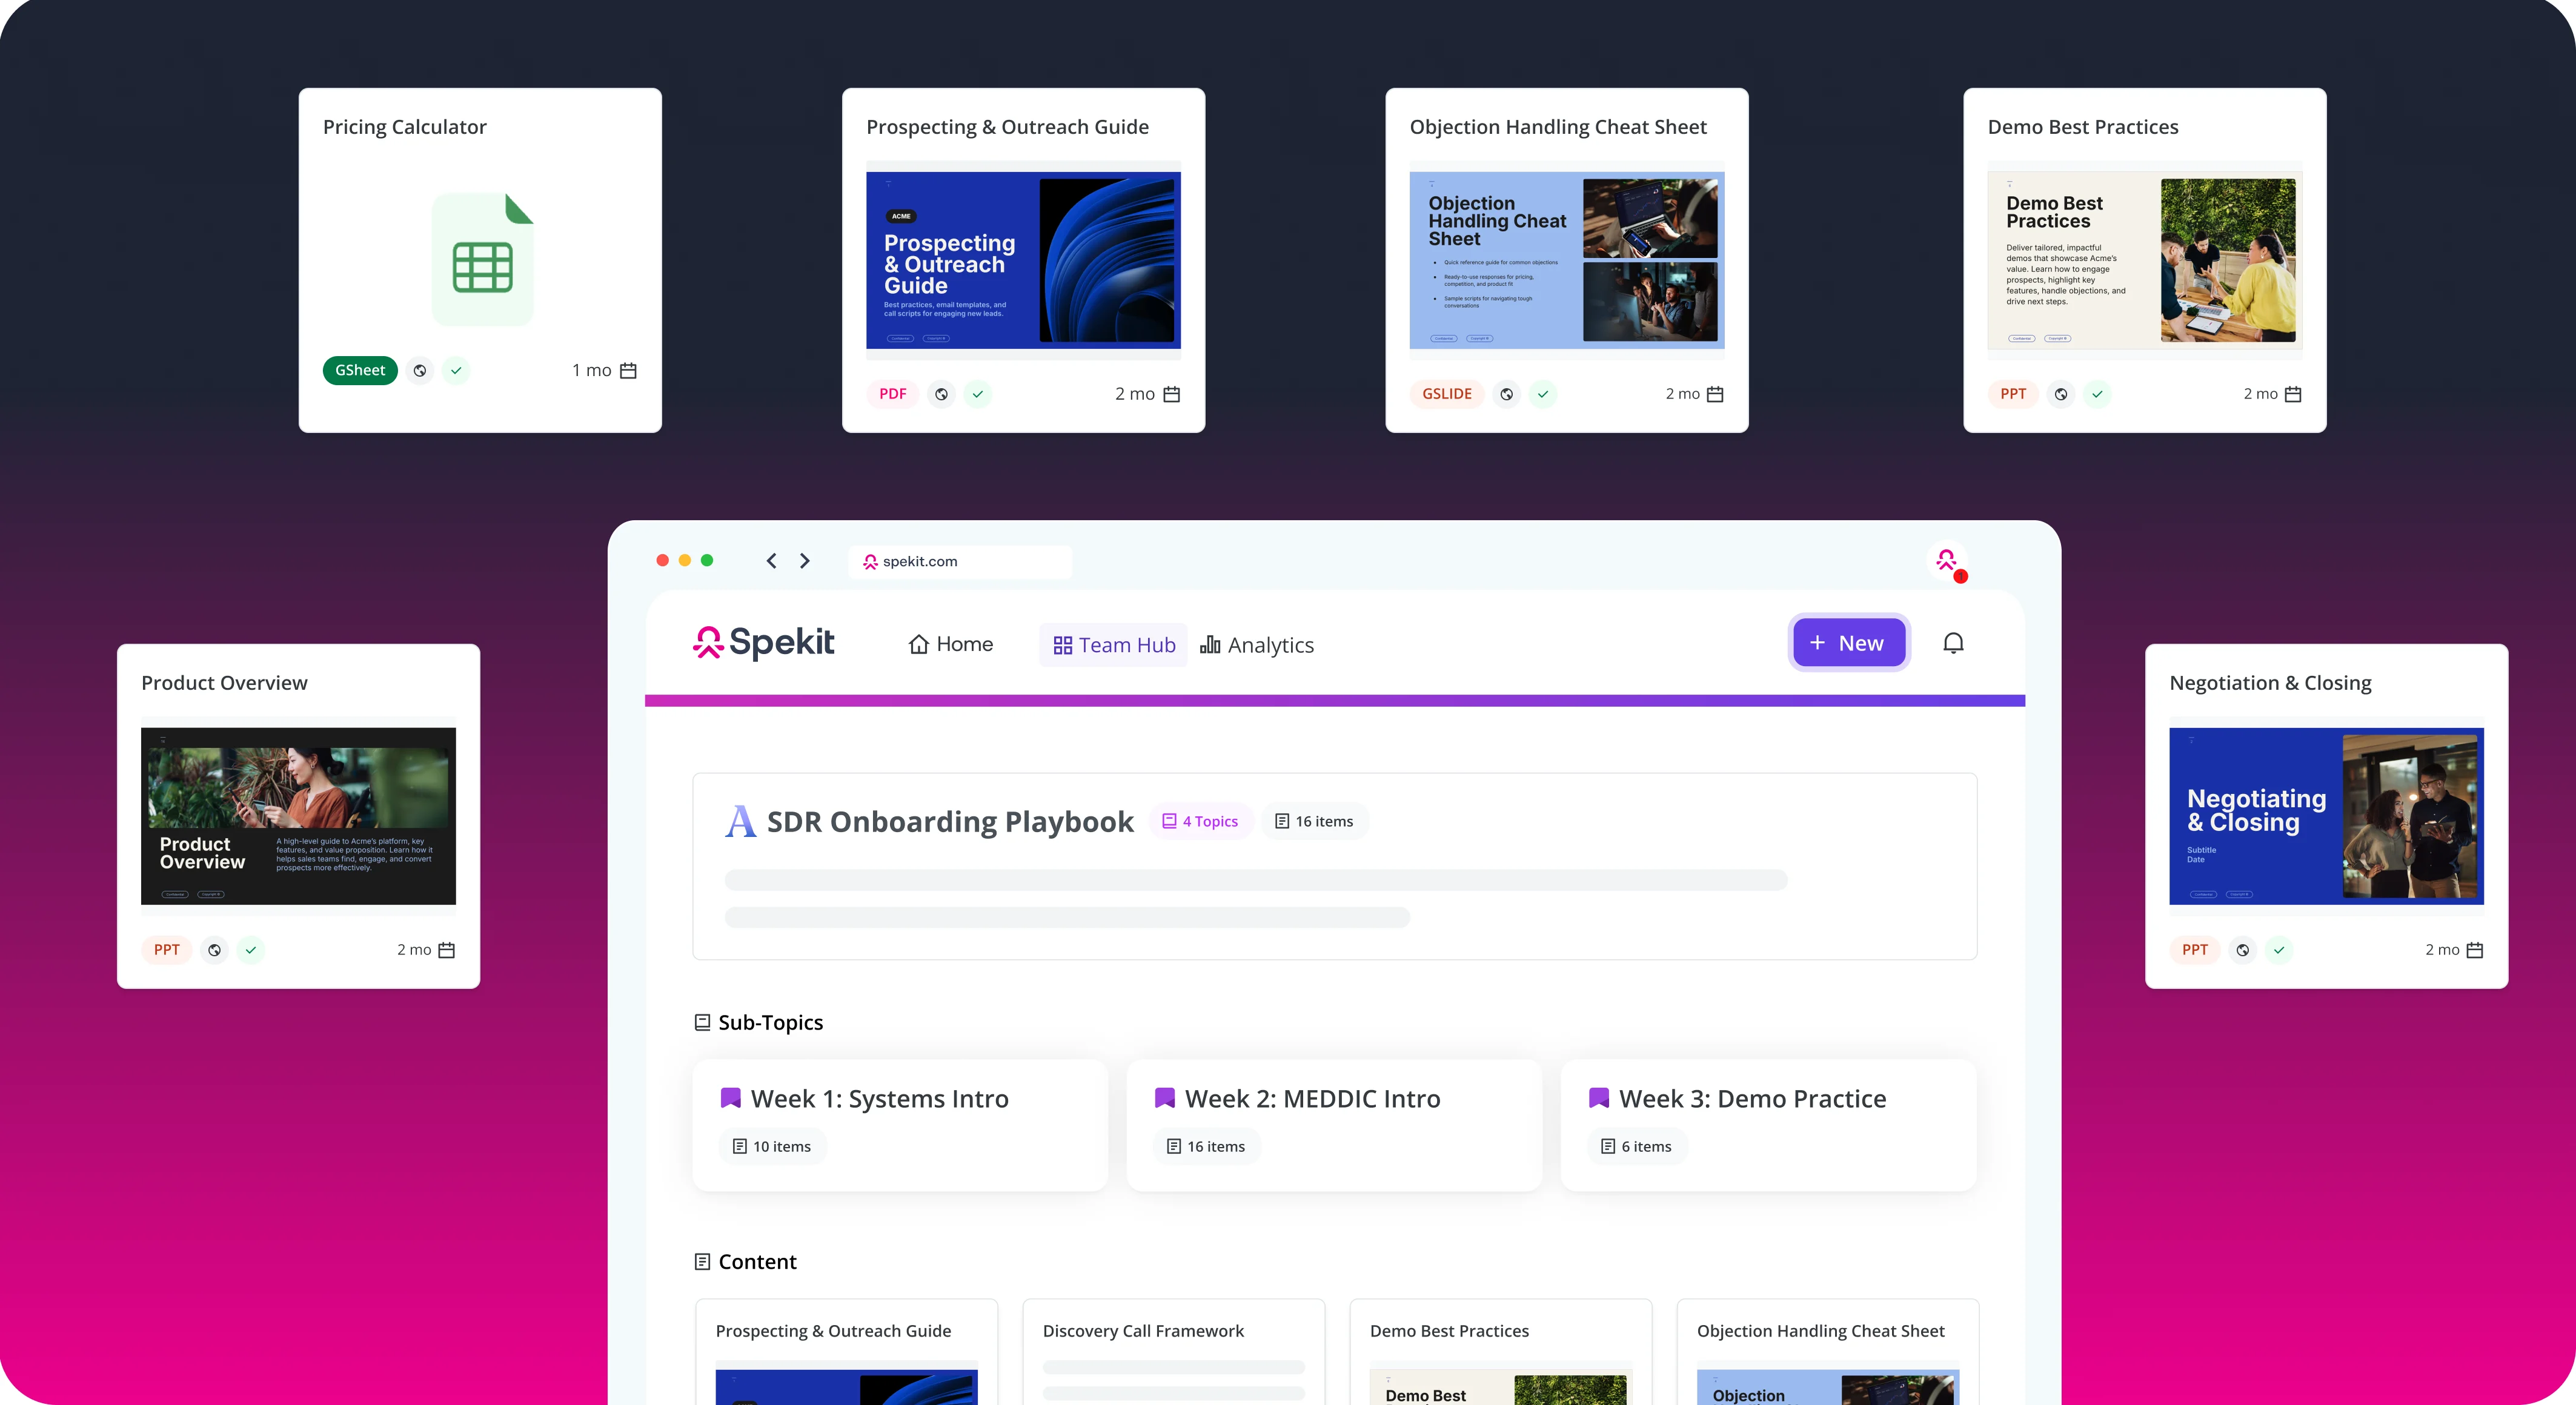Open the Team Hub tab

click(x=1113, y=644)
